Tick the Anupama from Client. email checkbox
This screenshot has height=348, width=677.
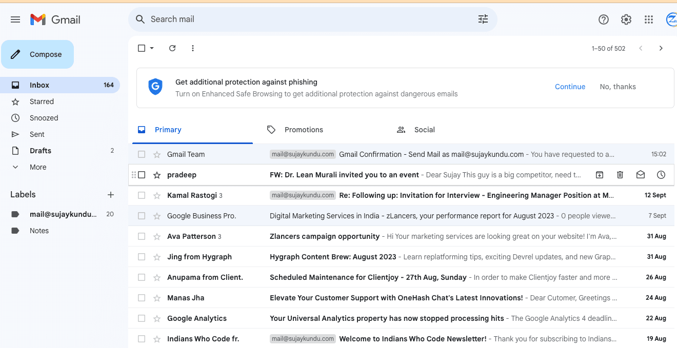click(142, 277)
